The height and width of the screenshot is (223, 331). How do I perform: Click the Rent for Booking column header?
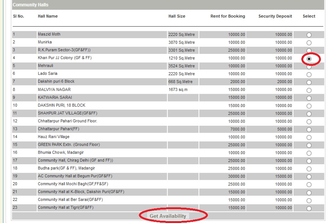[227, 16]
